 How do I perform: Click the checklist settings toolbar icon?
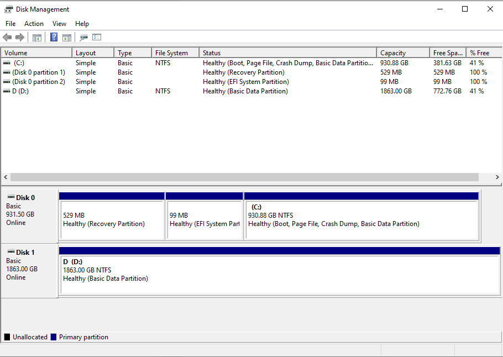point(97,37)
